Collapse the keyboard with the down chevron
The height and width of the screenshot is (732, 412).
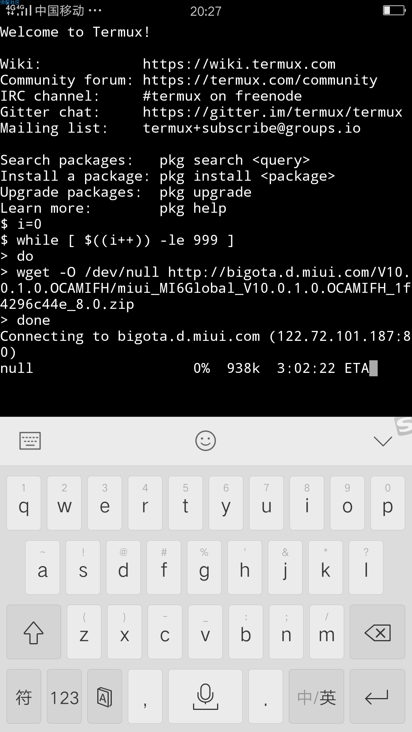click(x=383, y=441)
